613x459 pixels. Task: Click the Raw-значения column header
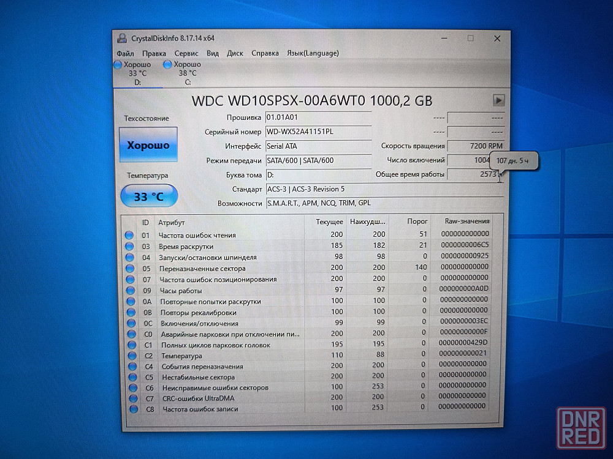coord(466,222)
